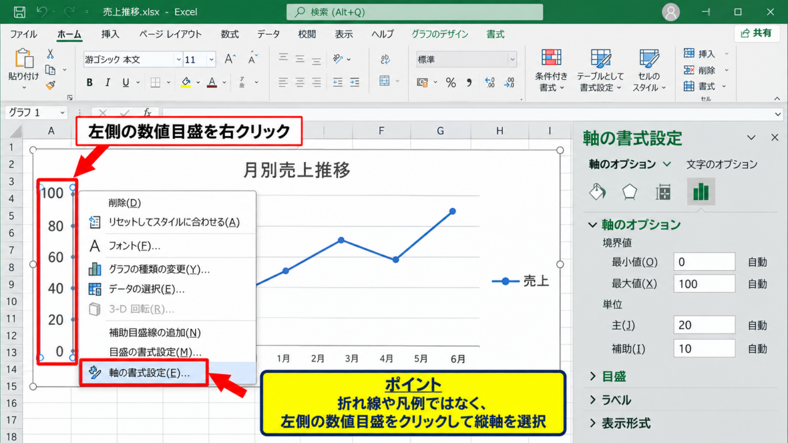Apply the red font color

pos(212,82)
